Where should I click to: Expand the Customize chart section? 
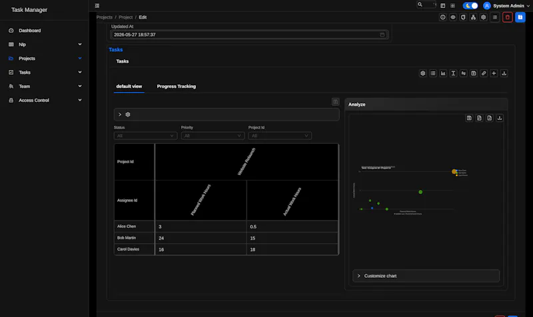click(426, 276)
